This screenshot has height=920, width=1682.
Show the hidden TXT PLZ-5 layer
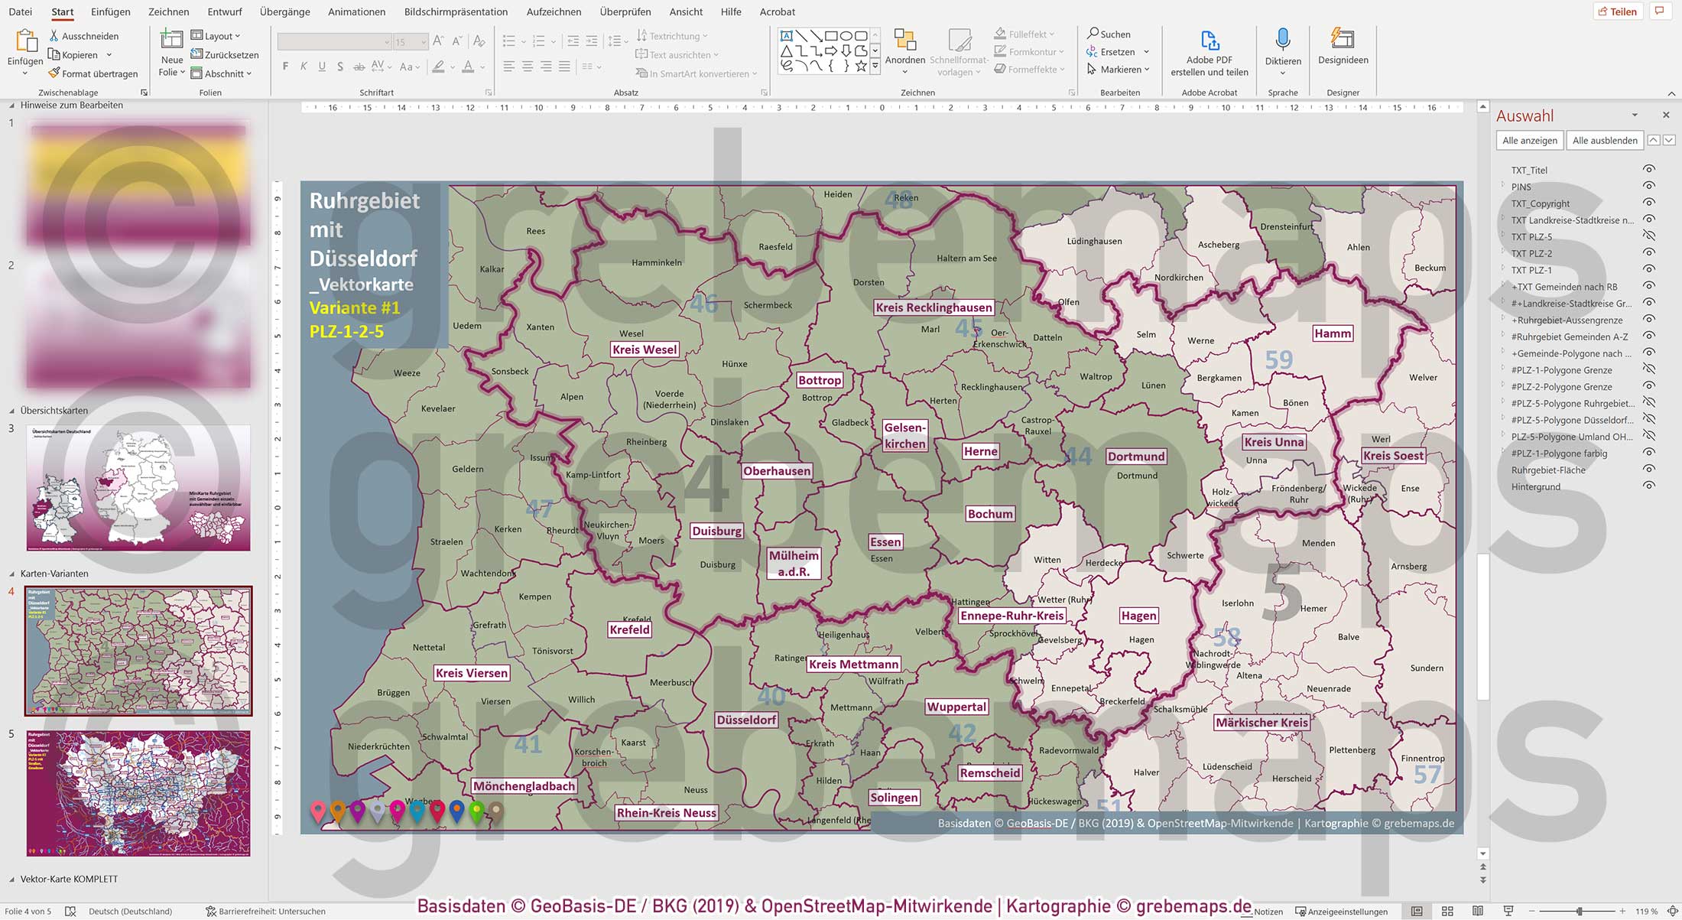click(x=1650, y=236)
